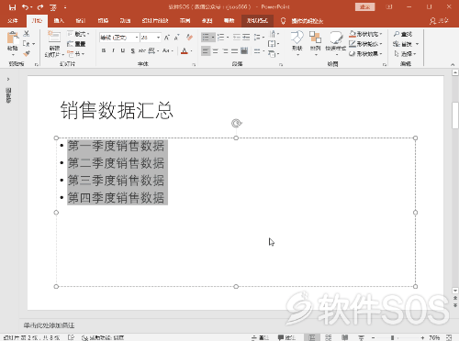Start slideshow from quick access toolbar
This screenshot has width=459, height=341.
click(53, 7)
